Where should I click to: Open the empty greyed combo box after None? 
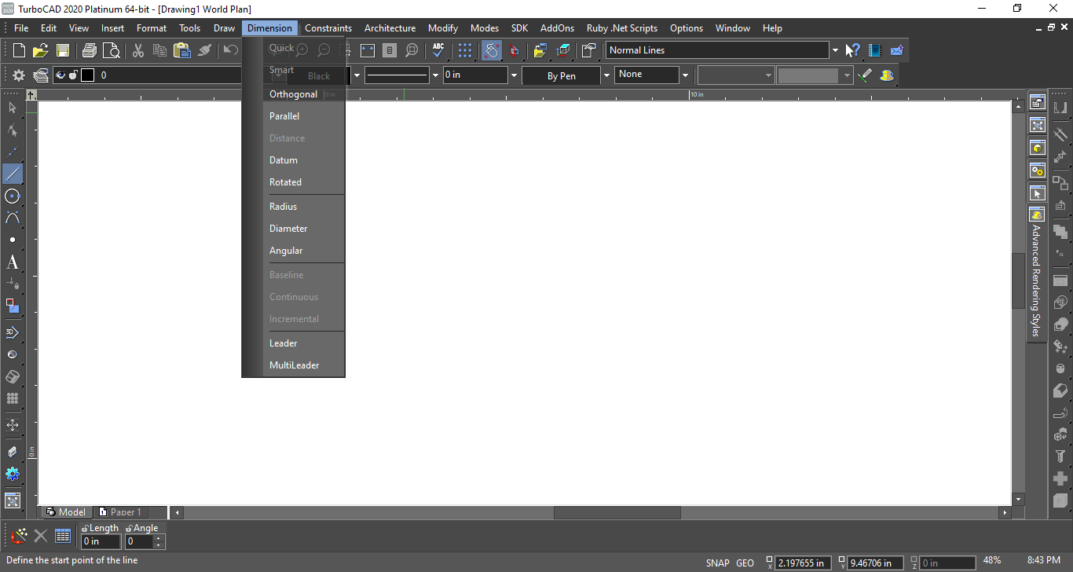click(736, 75)
